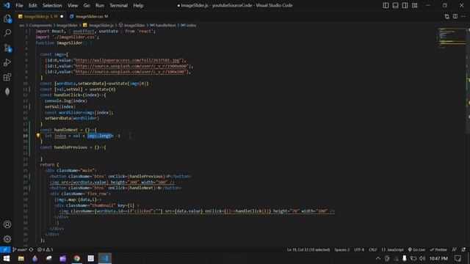Change file encoding UTF-8
The height and width of the screenshot is (264, 470).
click(x=359, y=249)
